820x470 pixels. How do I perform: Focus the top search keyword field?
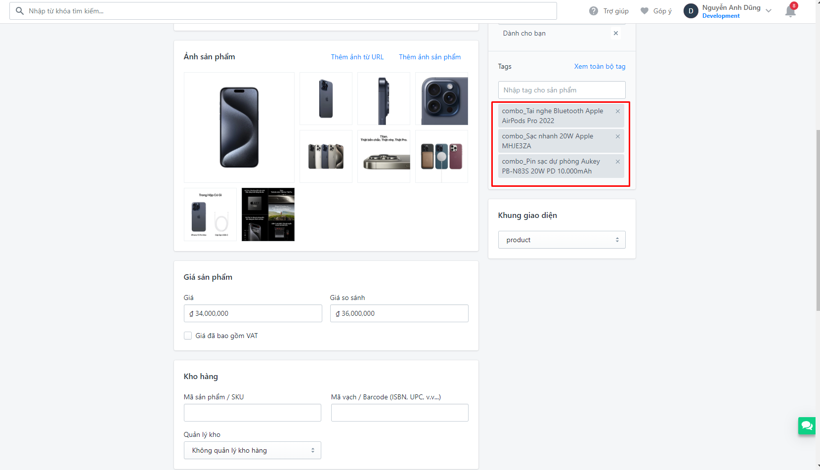pos(283,11)
